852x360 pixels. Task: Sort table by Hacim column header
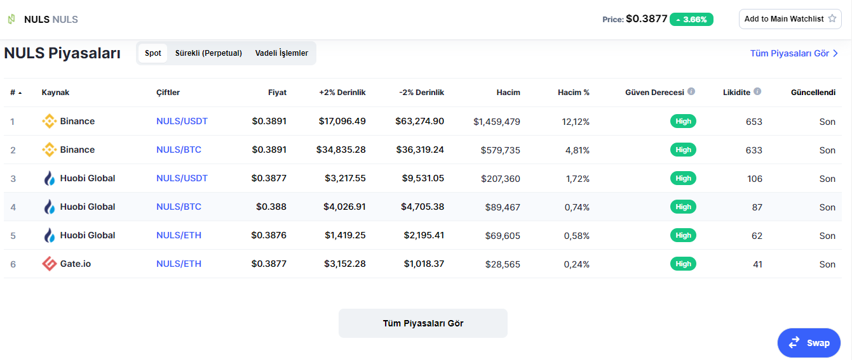508,93
